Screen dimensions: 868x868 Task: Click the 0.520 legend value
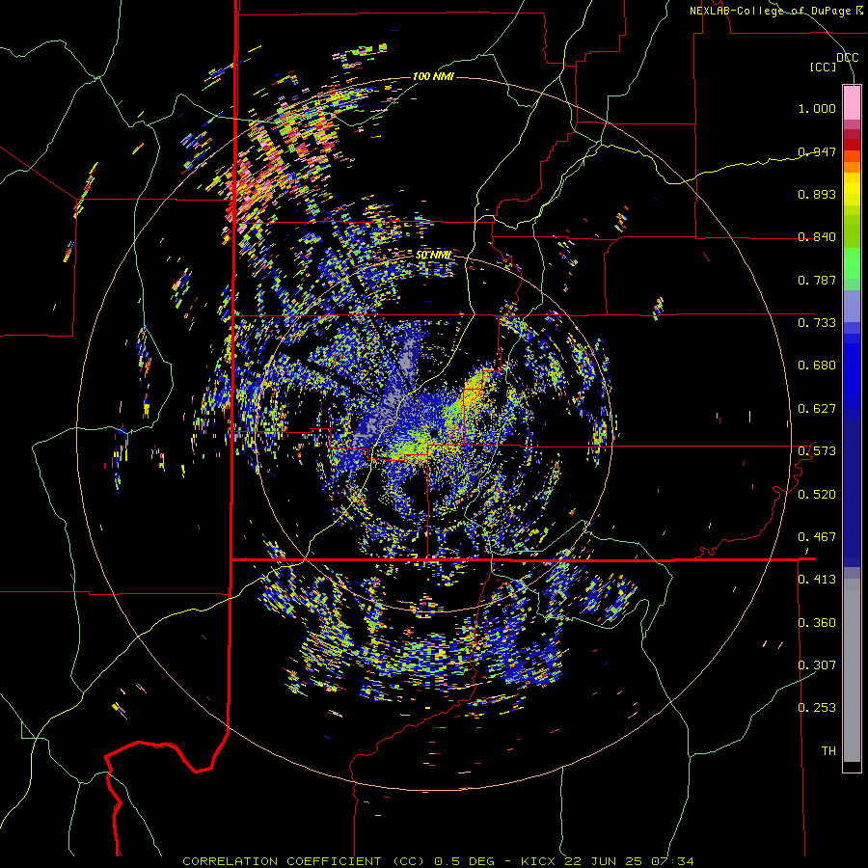[x=817, y=494]
